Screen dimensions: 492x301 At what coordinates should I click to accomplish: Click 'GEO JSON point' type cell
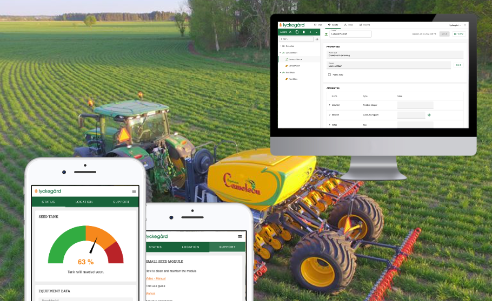(370, 115)
